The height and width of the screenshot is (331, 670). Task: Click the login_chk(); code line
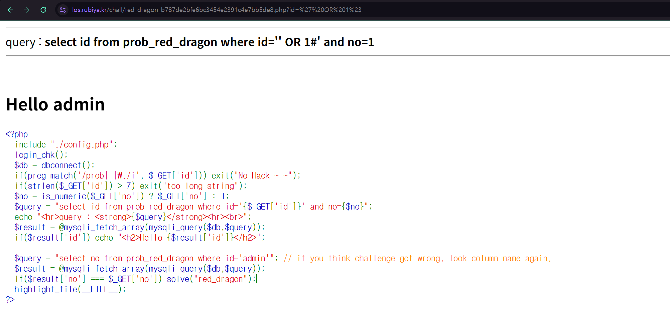(x=41, y=155)
